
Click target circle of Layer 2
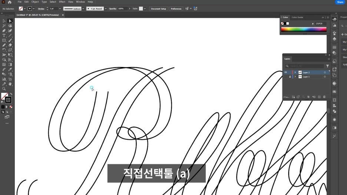pos(325,73)
